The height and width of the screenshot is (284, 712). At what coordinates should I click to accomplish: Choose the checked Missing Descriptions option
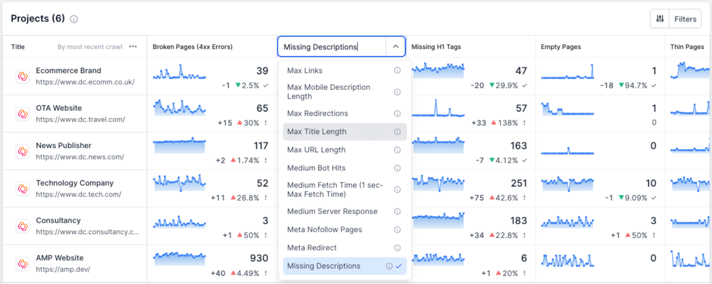click(x=324, y=266)
